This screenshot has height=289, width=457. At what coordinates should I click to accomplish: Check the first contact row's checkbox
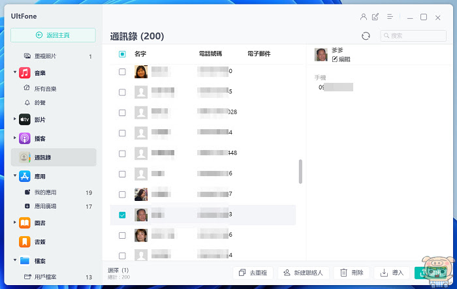(122, 72)
